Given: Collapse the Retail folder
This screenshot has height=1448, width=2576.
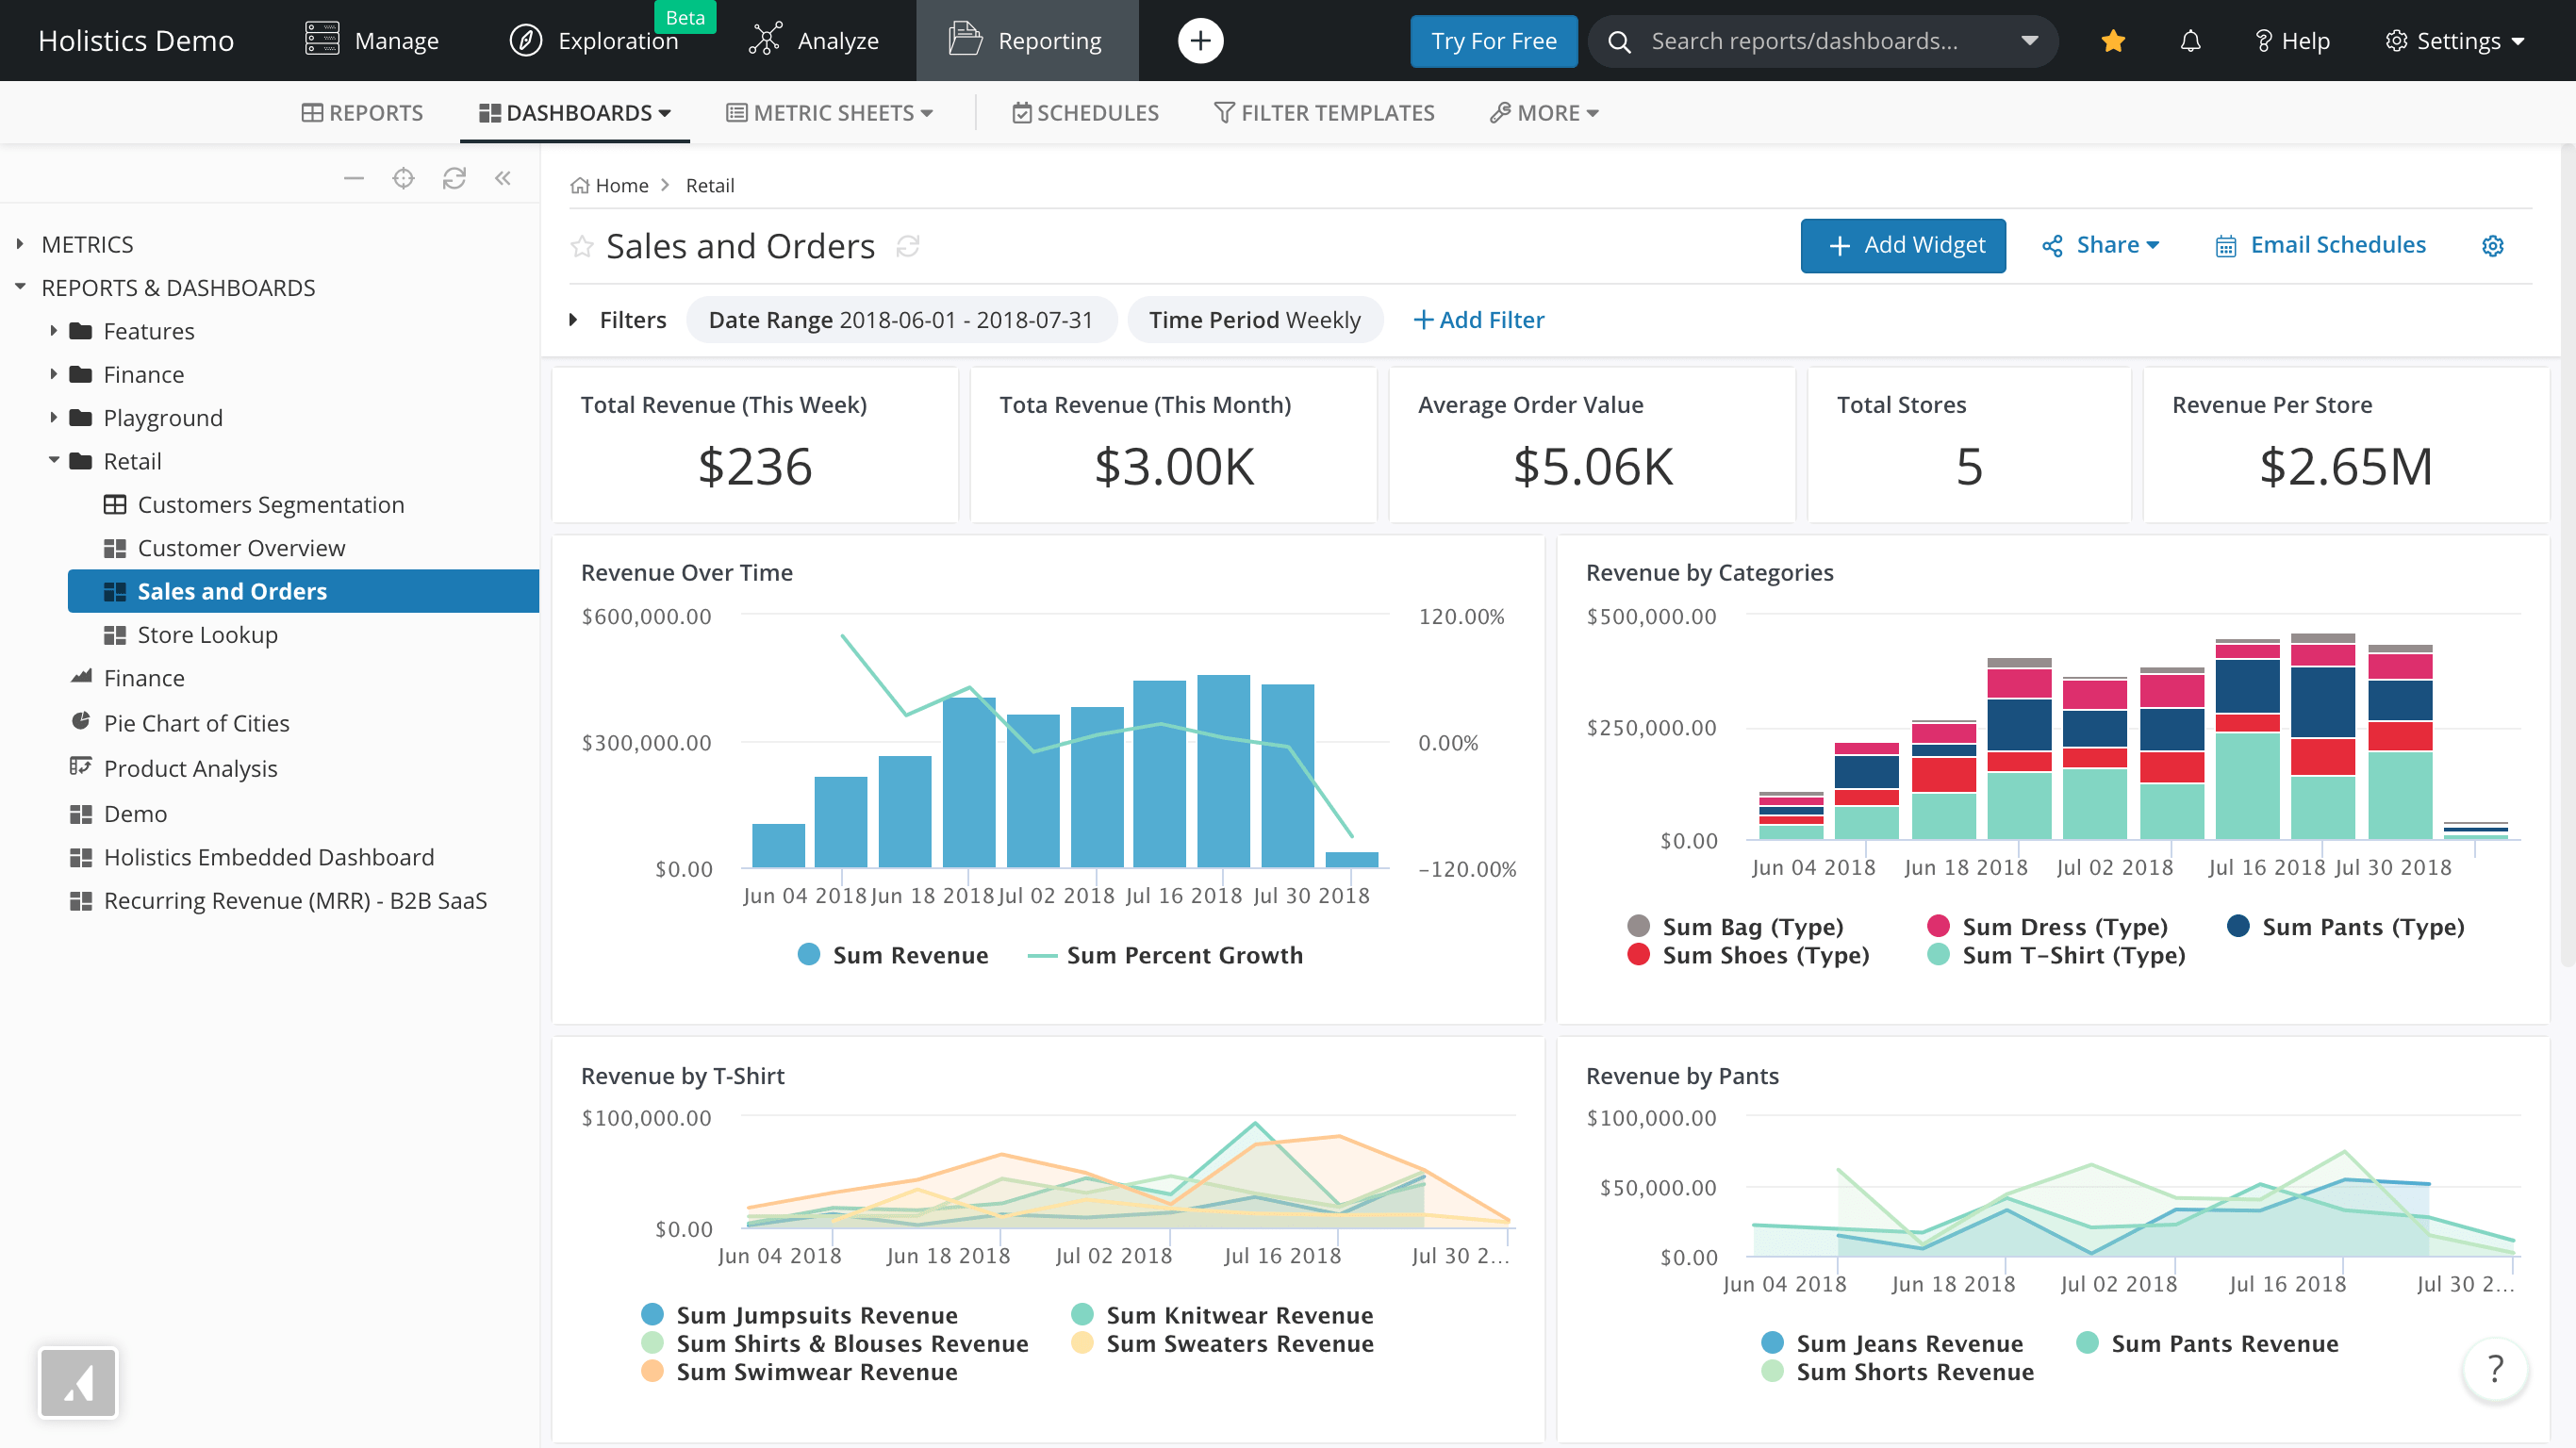Looking at the screenshot, I should pos(54,461).
